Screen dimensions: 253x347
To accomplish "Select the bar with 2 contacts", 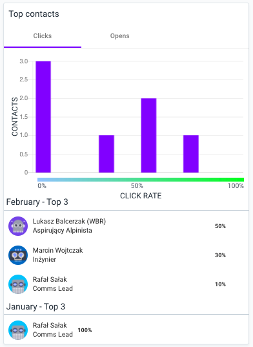I will pyautogui.click(x=148, y=136).
